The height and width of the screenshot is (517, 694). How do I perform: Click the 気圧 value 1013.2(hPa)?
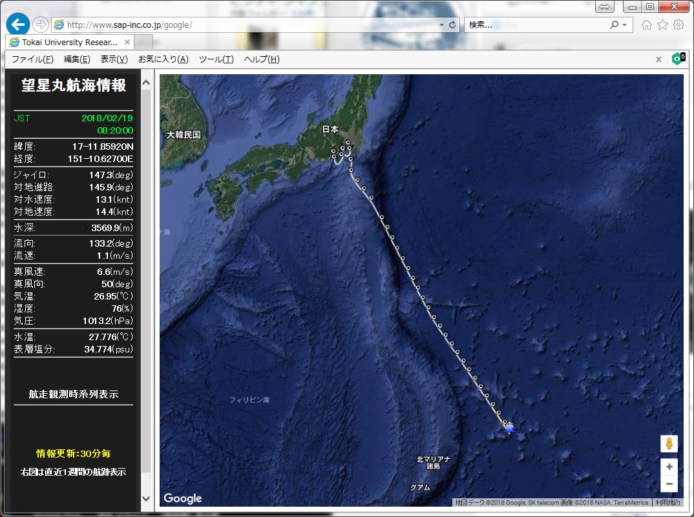point(108,321)
